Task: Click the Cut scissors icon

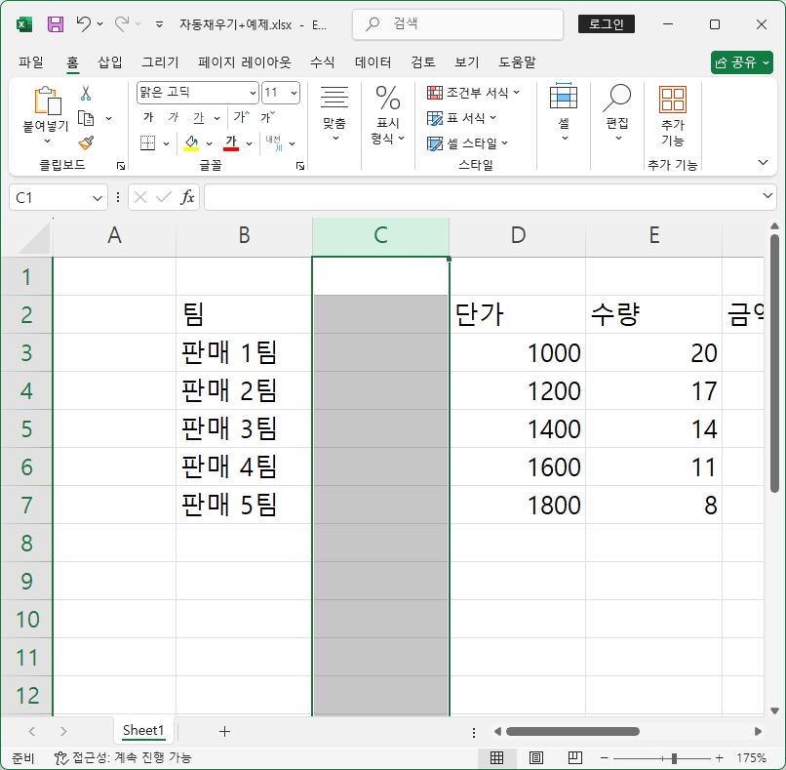Action: pyautogui.click(x=86, y=93)
